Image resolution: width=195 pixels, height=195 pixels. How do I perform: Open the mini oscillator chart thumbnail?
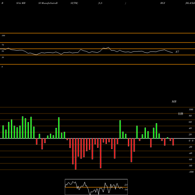pos(96,187)
